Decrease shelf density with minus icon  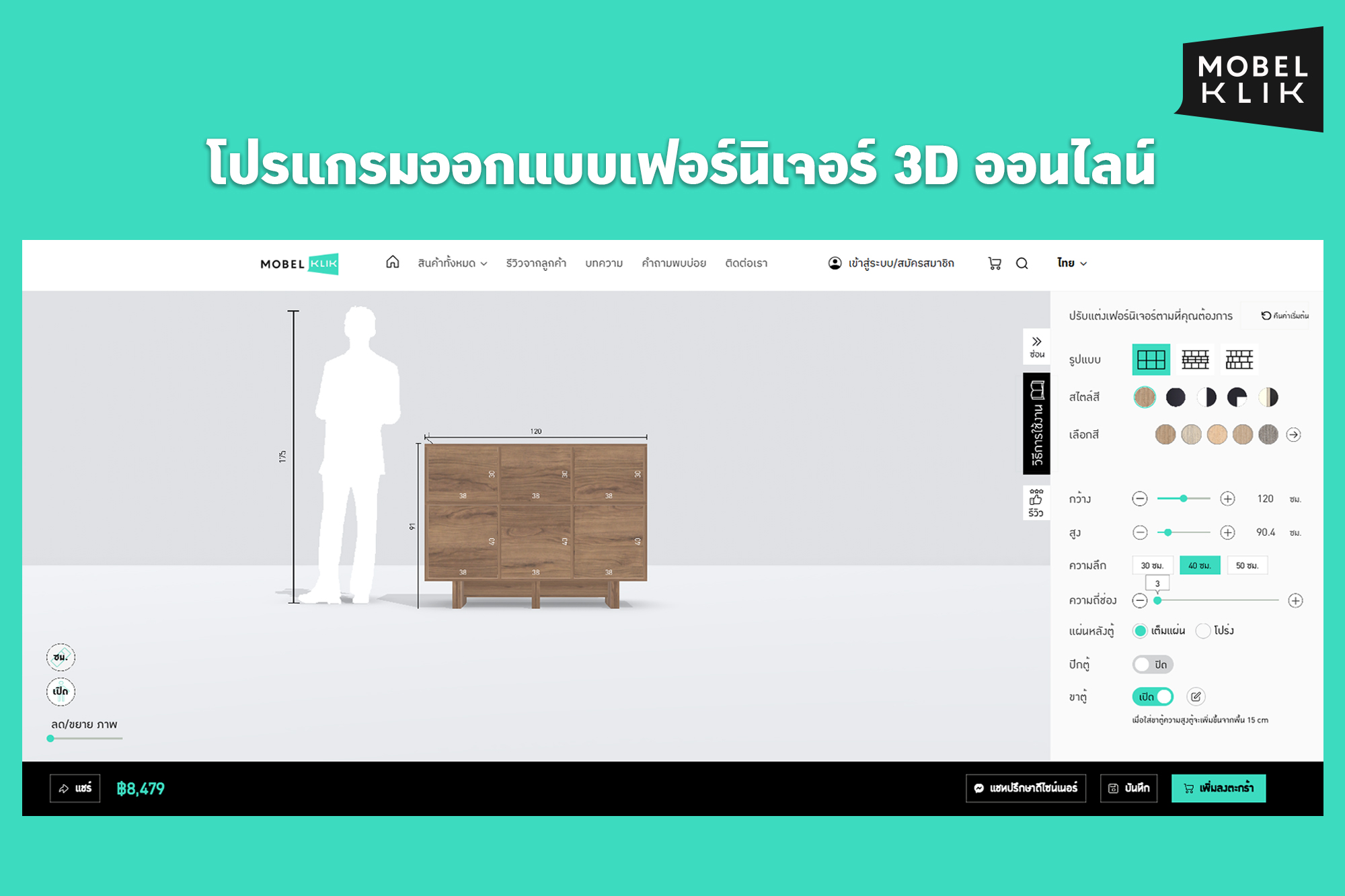(1139, 600)
